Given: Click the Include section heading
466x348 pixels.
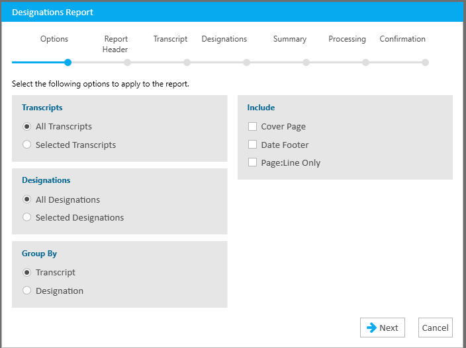Looking at the screenshot, I should click(x=261, y=108).
